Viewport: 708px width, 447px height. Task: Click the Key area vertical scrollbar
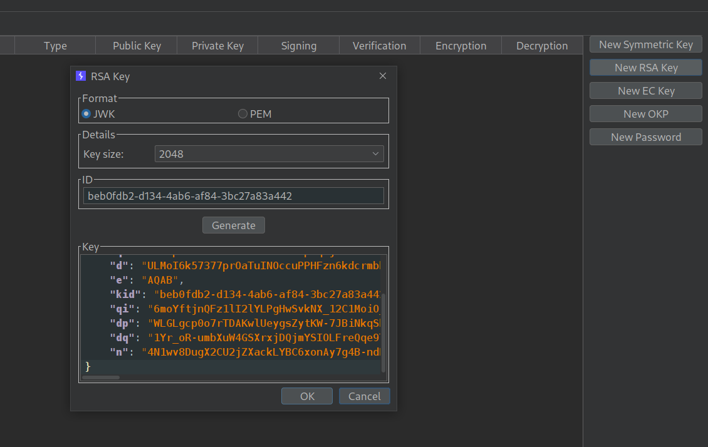[383, 332]
